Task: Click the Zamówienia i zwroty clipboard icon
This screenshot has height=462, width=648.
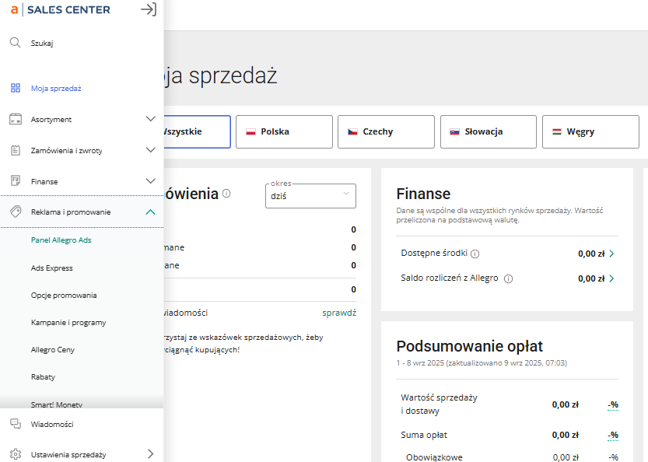Action: (x=15, y=150)
